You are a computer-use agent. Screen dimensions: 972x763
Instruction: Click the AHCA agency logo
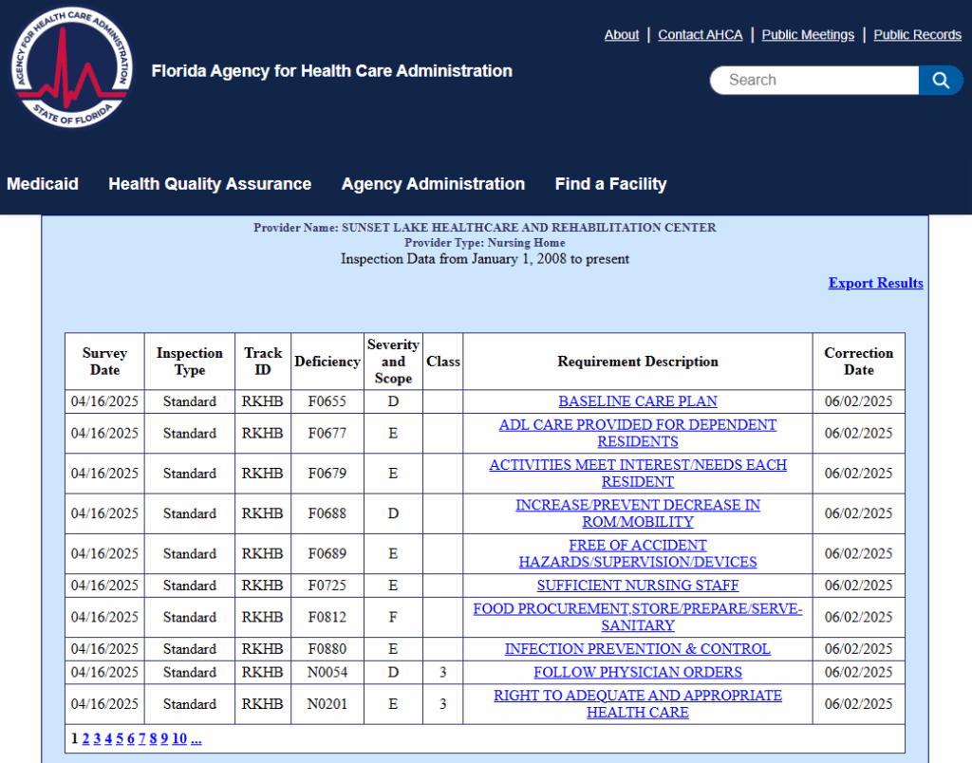click(71, 66)
